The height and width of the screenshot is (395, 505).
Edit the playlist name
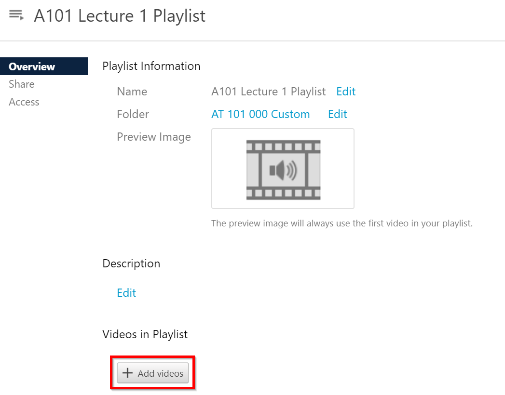(346, 92)
